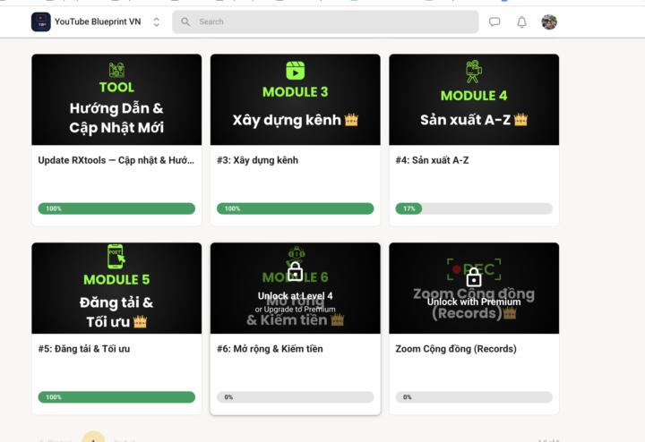Open the TOOL Hướng Dẫn thumbnail
Viewport: 645px width, 442px height.
coord(116,99)
